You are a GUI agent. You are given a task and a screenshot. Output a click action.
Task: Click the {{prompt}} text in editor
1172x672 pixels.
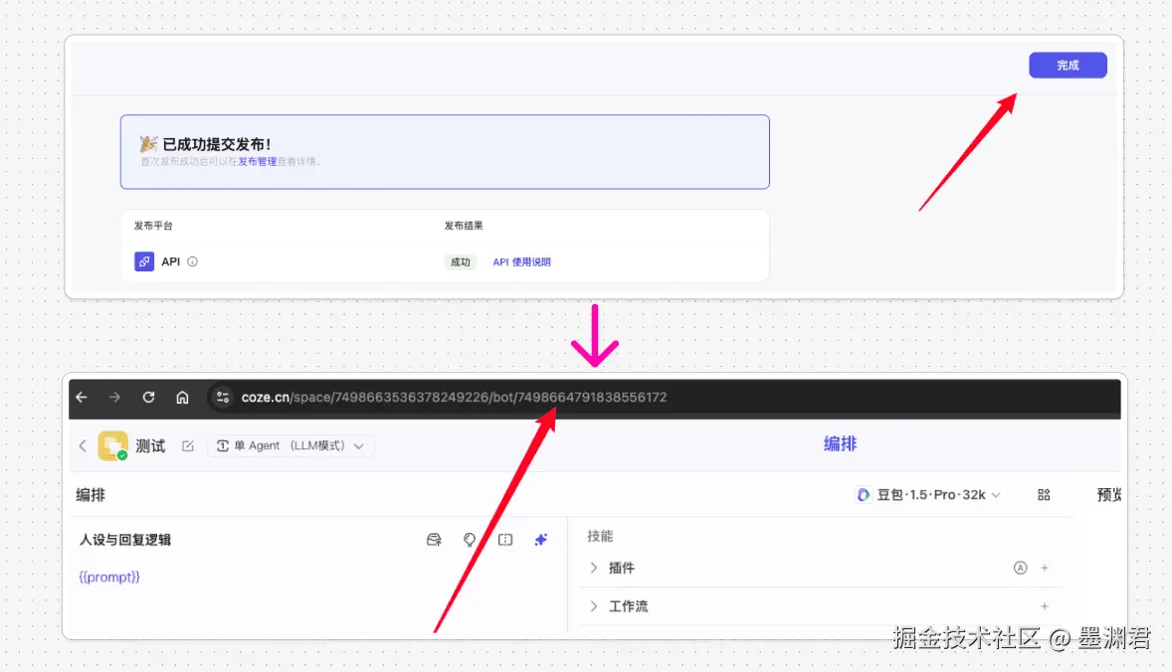[109, 578]
